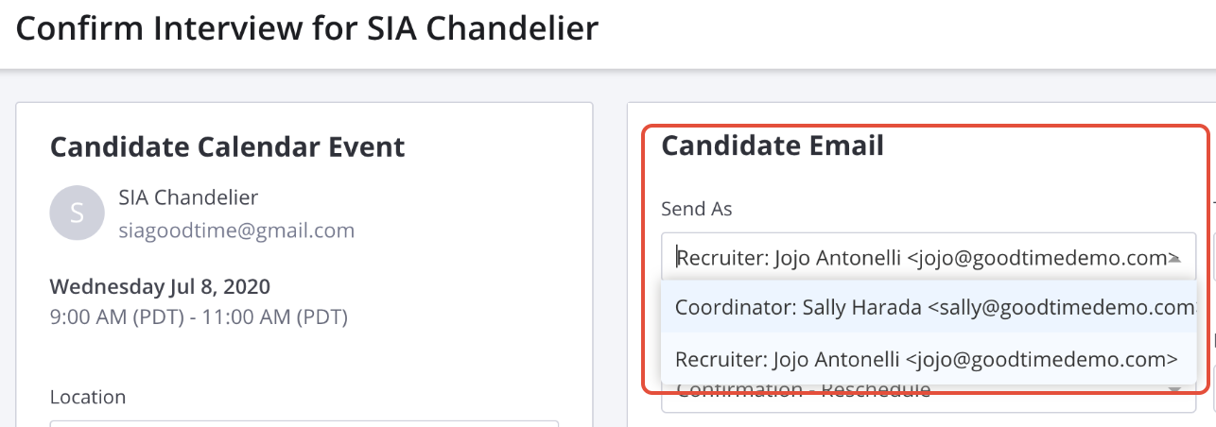The width and height of the screenshot is (1216, 427).
Task: Expand the template dropdown arrow below the list
Action: point(1175,390)
